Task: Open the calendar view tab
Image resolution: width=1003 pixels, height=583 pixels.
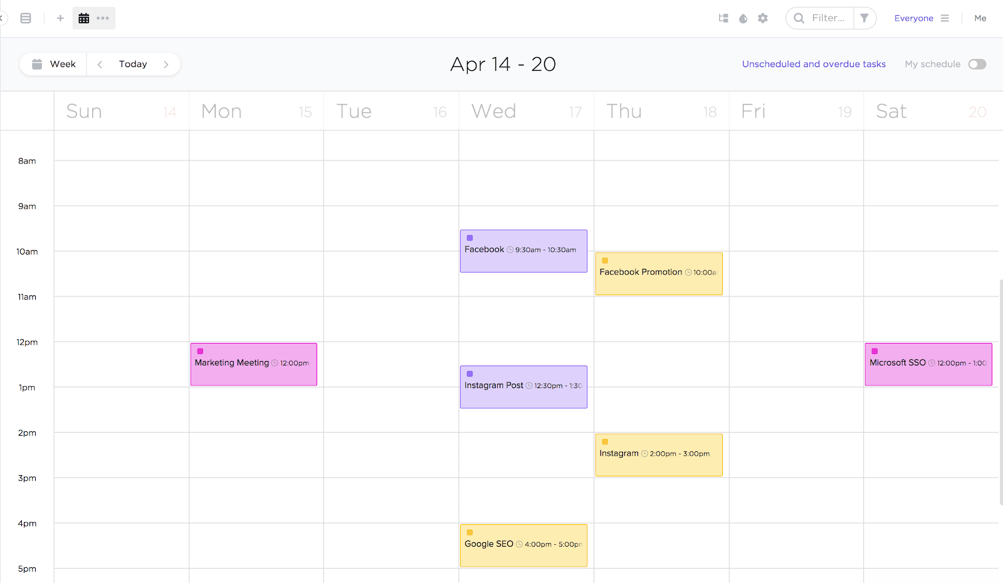Action: [84, 18]
